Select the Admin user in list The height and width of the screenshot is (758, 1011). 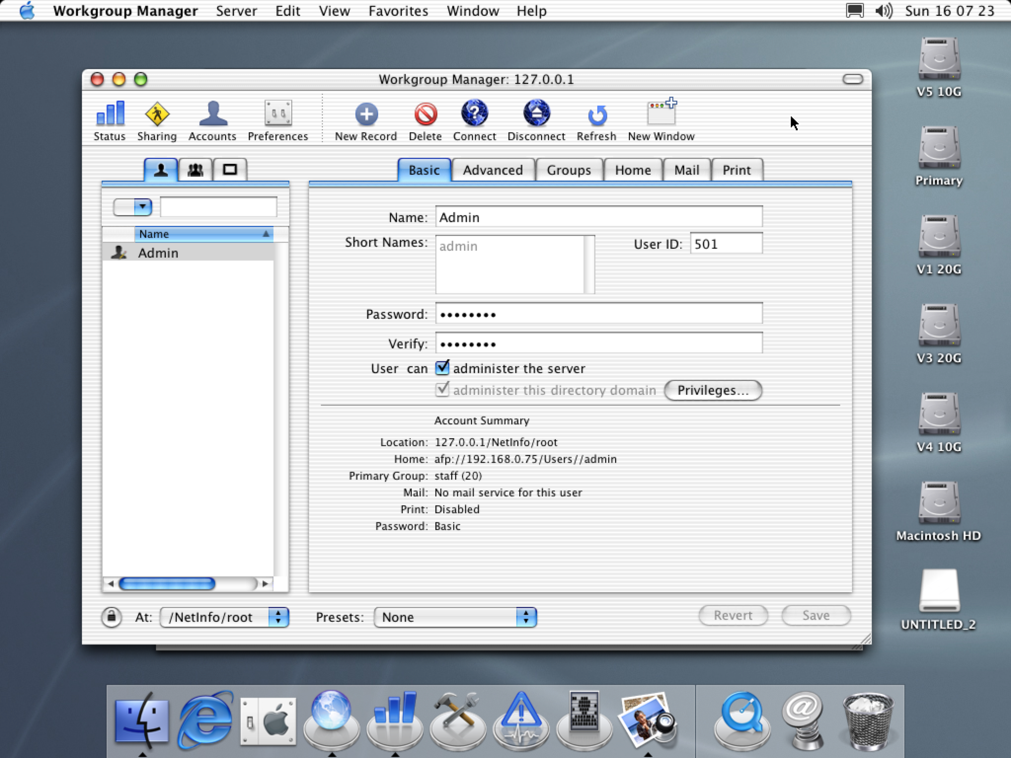tap(188, 253)
